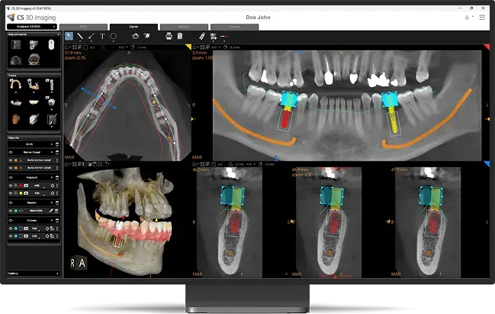Click the user account icon
Image resolution: width=495 pixels, height=314 pixels.
coord(467,18)
